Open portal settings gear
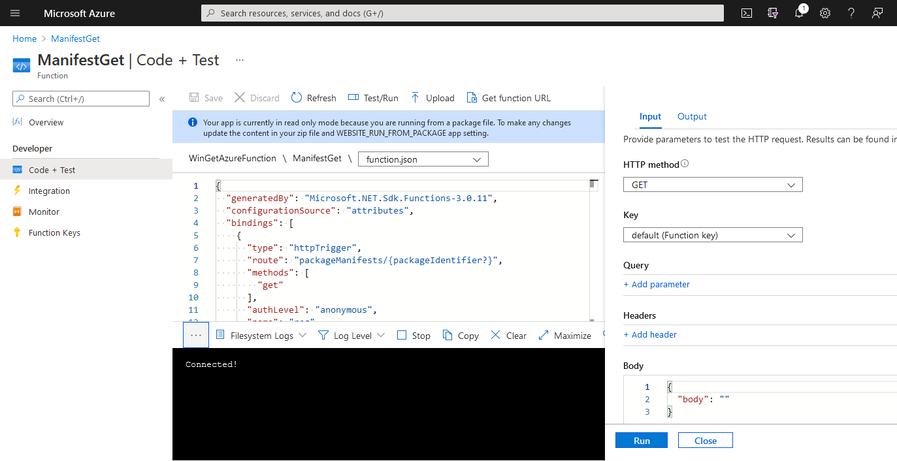The image size is (897, 461). coord(825,13)
